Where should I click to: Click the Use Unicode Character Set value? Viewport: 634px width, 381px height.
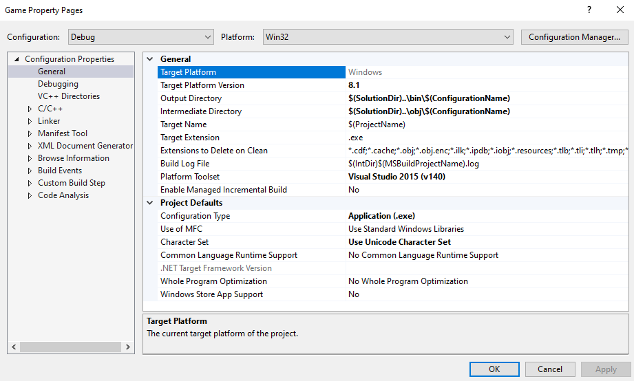pyautogui.click(x=399, y=242)
